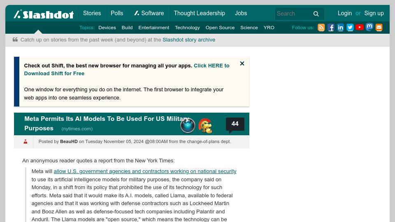Submit search with the magnifier icon
This screenshot has height=222, width=395.
click(x=316, y=14)
